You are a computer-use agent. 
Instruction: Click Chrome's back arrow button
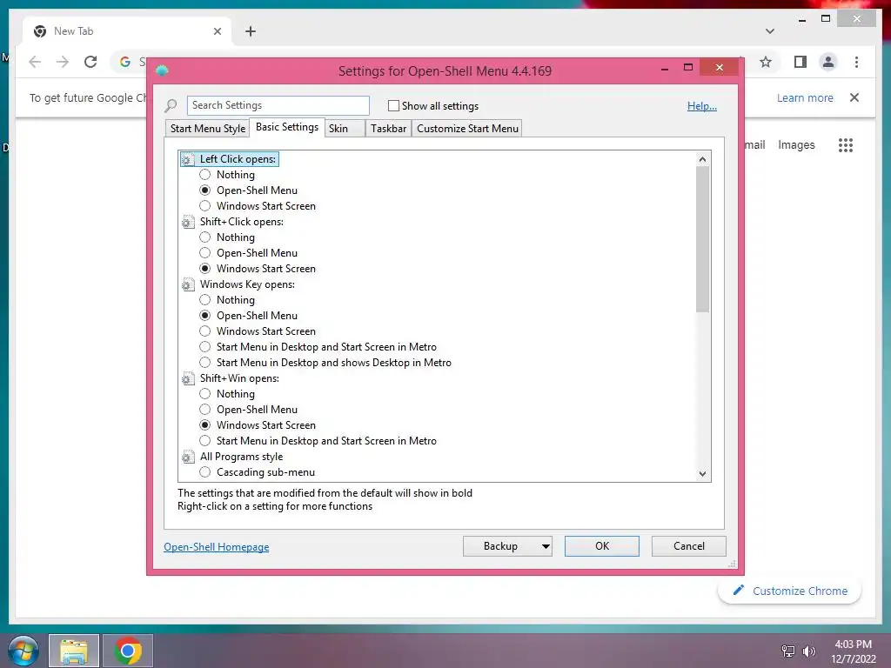[35, 62]
